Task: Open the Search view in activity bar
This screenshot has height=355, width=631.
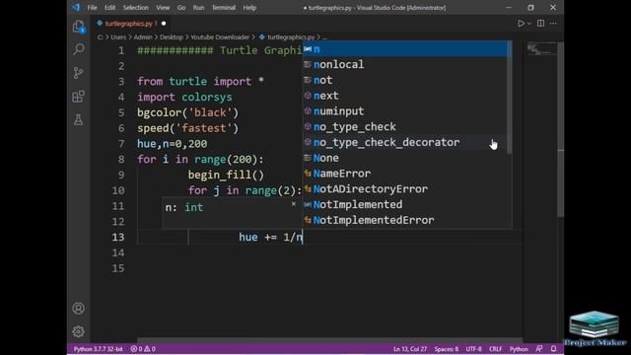Action: coord(79,49)
